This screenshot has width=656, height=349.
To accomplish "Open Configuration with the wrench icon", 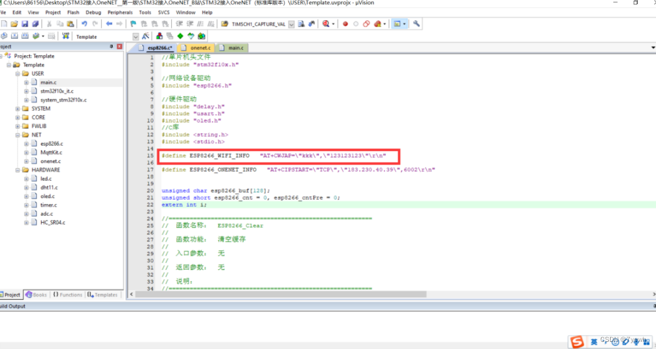I will tap(416, 24).
